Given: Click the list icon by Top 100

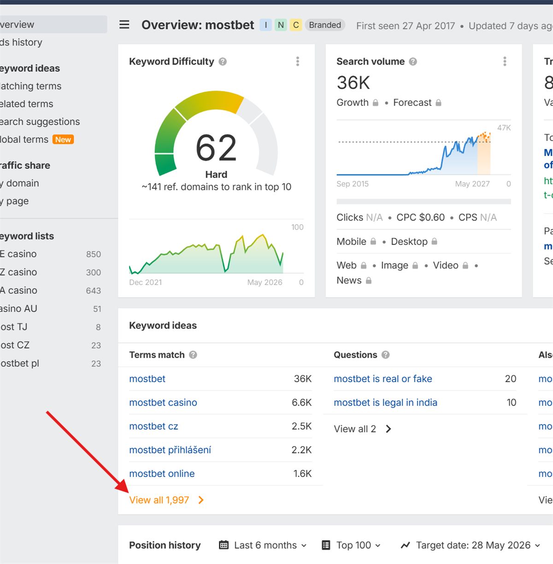Looking at the screenshot, I should click(326, 545).
